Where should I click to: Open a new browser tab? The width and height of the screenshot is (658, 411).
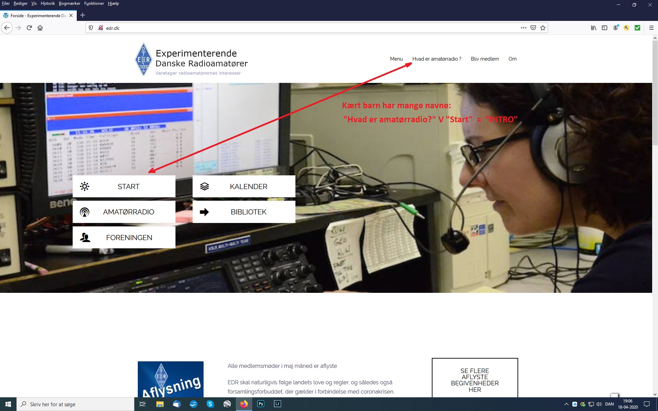click(x=83, y=15)
